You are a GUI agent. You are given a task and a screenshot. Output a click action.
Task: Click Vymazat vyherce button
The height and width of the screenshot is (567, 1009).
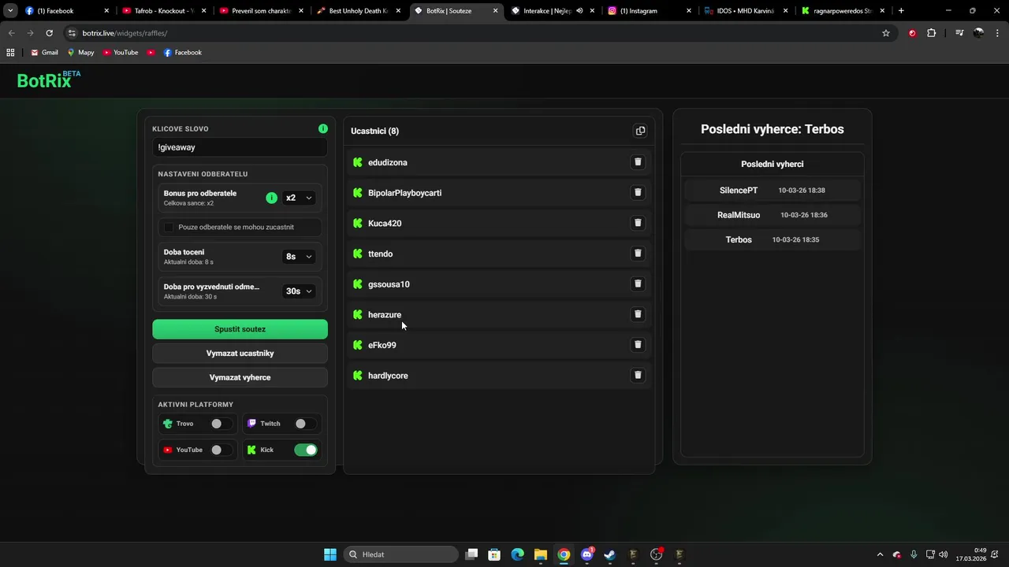240,377
